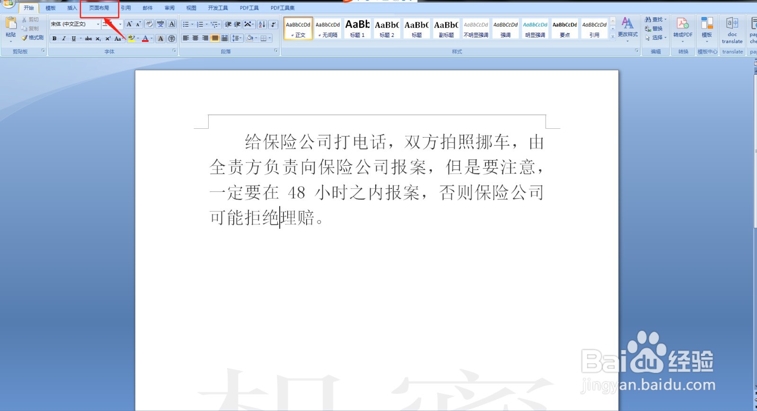Viewport: 757px width, 411px height.
Task: Expand the Paragraph (段落) dialog launcher
Action: (276, 51)
